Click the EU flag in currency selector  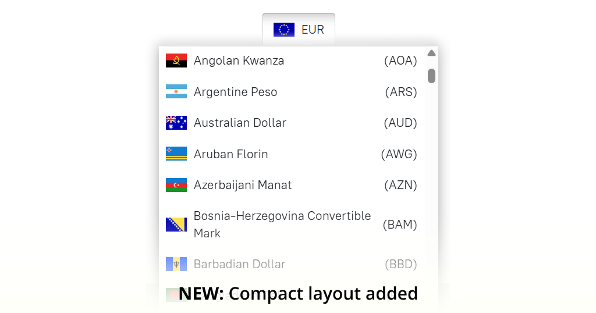coord(284,30)
